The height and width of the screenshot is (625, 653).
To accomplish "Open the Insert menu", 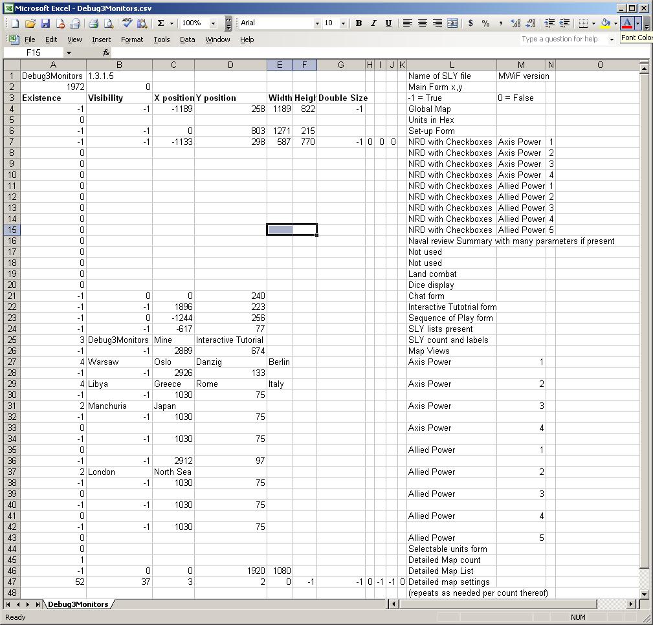I will point(101,39).
